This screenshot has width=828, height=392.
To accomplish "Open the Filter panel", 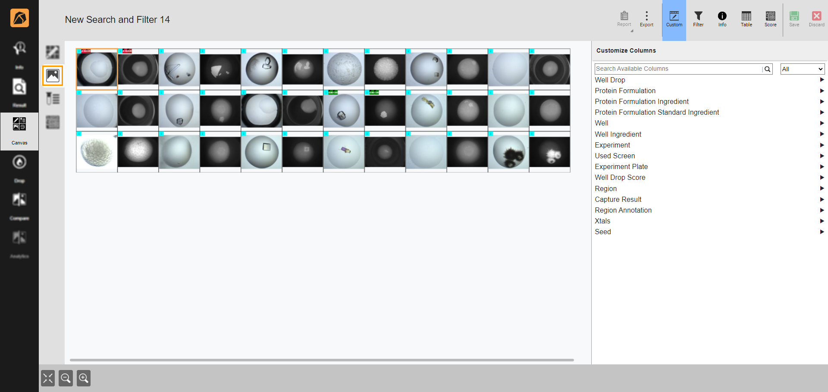I will pyautogui.click(x=698, y=19).
